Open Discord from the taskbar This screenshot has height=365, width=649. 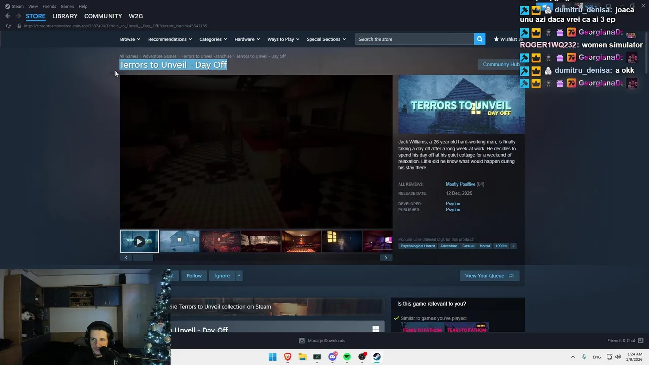pyautogui.click(x=332, y=357)
